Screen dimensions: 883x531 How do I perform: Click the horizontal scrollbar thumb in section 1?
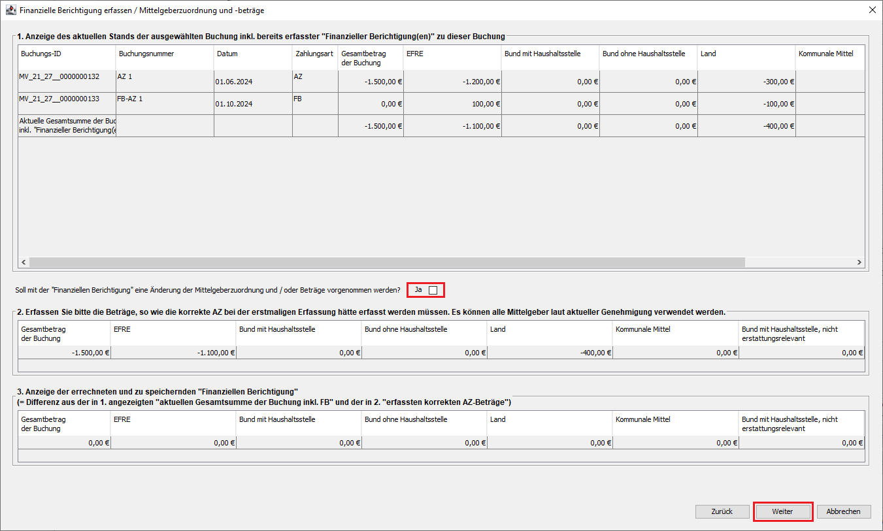point(386,262)
